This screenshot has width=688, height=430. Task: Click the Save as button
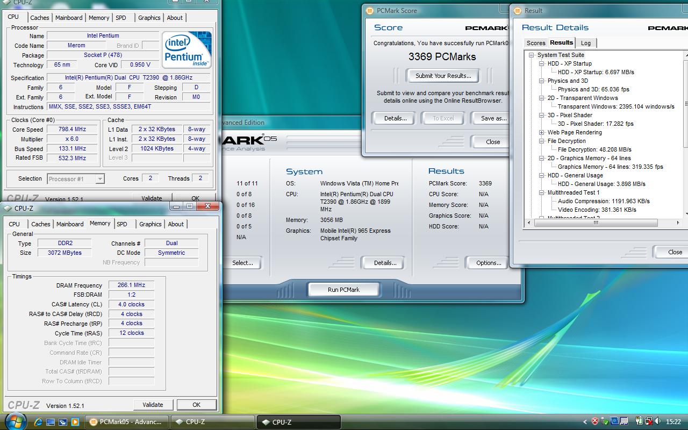[x=490, y=118]
